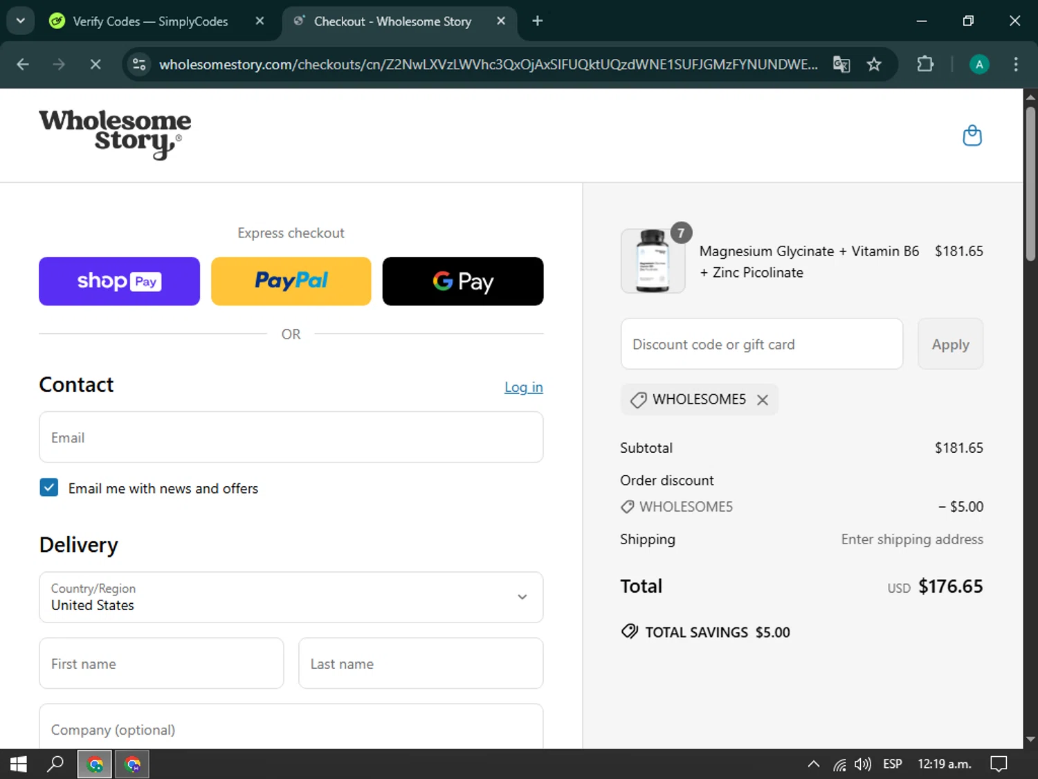The width and height of the screenshot is (1038, 779).
Task: Focus the Discount code or gift card field
Action: pos(762,343)
